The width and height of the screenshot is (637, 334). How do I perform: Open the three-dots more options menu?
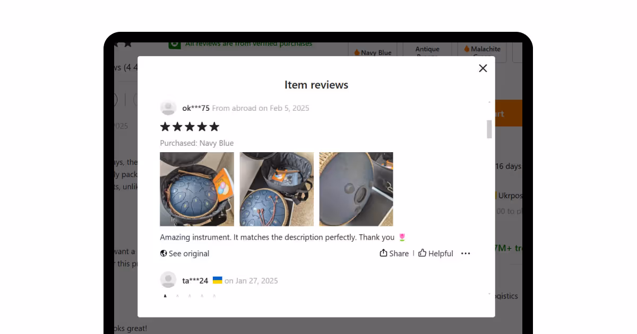466,253
